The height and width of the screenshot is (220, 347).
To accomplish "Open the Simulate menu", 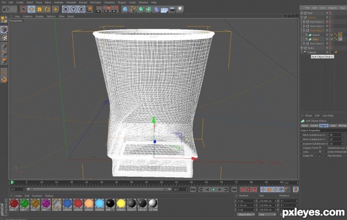I will 71,2.
